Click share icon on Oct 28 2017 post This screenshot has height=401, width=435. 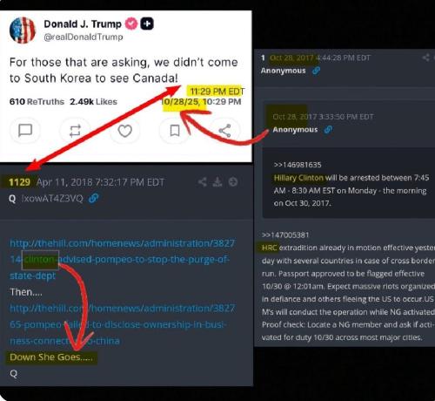(425, 58)
